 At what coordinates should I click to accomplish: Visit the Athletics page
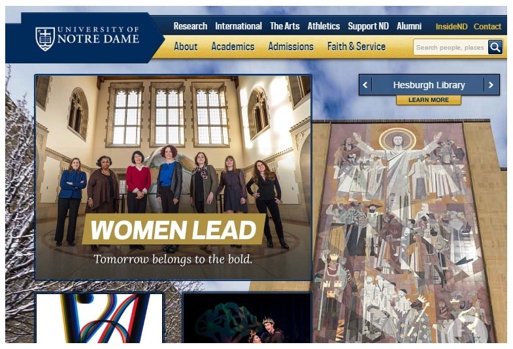[323, 26]
